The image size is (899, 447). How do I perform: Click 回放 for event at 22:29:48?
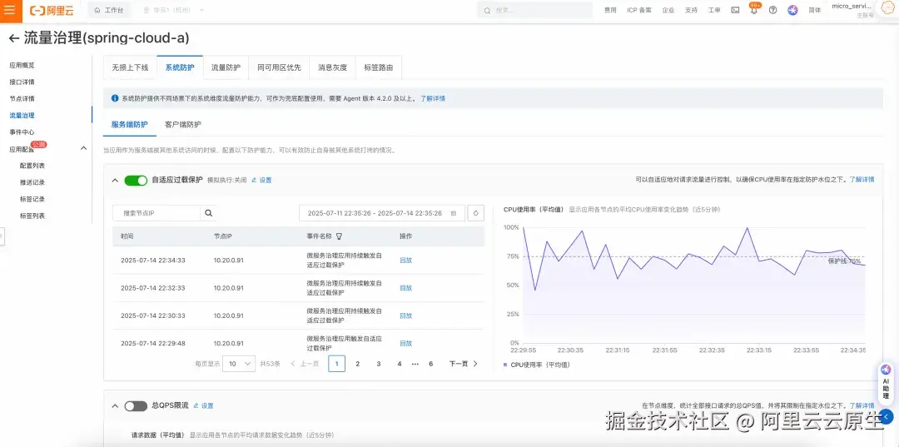point(406,343)
